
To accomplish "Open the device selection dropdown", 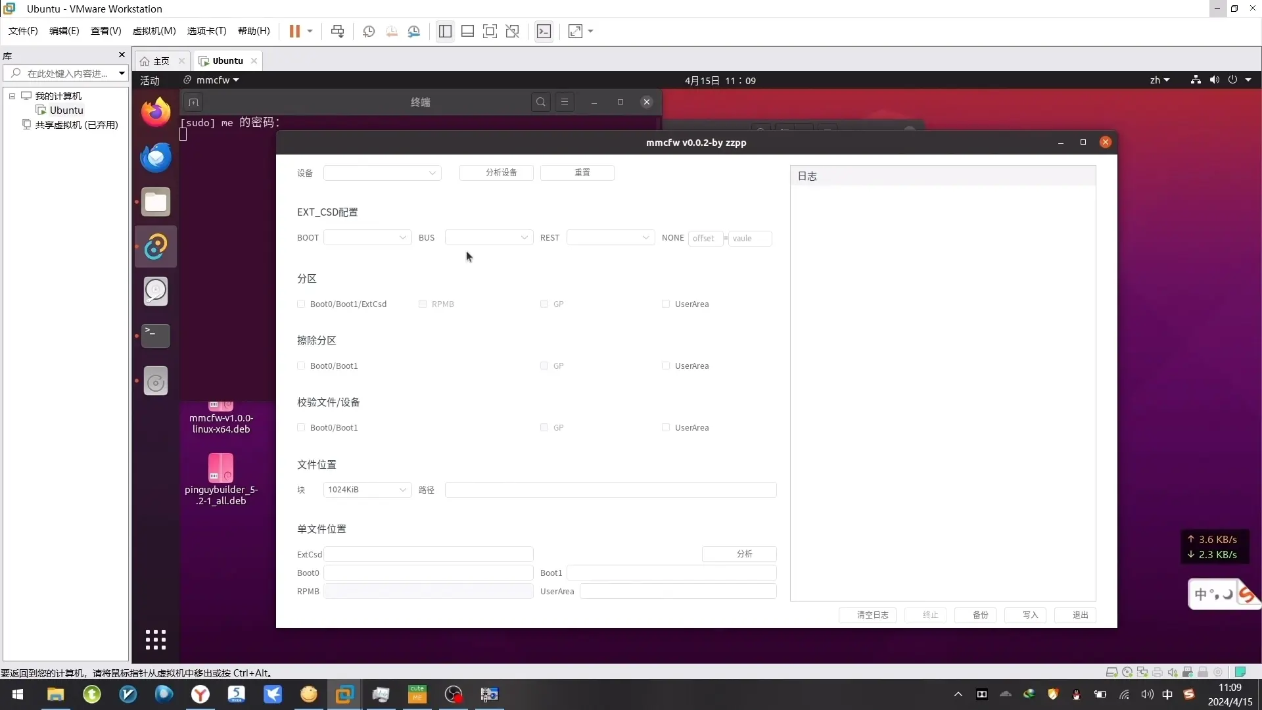I will (382, 173).
